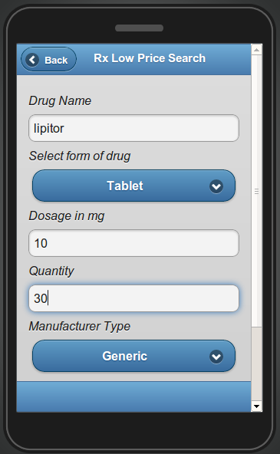
Task: Focus the Drug Name field containing lipitor
Action: click(133, 128)
